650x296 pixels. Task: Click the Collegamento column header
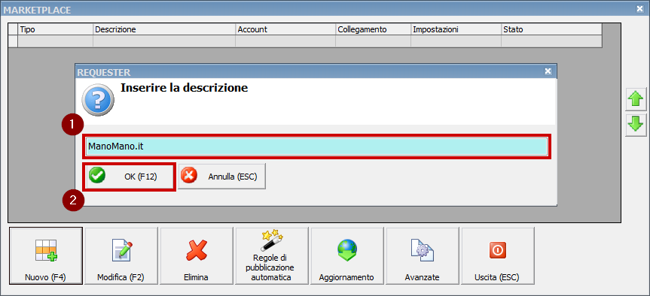pyautogui.click(x=373, y=29)
